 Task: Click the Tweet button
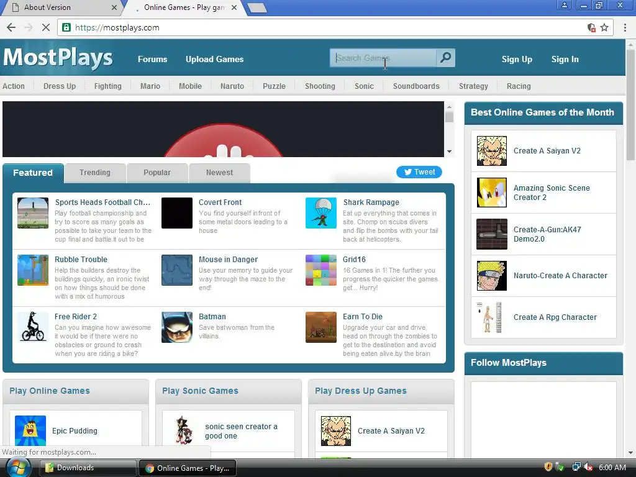pyautogui.click(x=419, y=172)
